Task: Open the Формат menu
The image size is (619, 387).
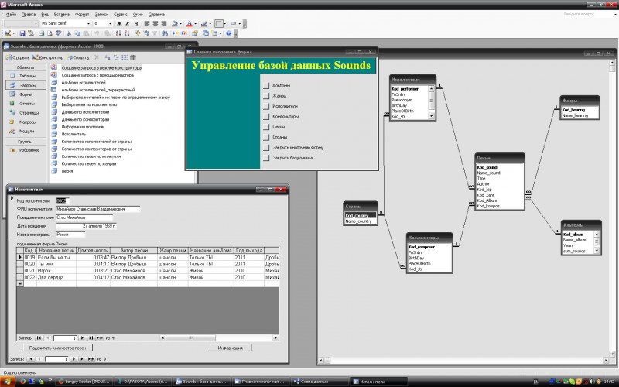Action: pos(82,15)
